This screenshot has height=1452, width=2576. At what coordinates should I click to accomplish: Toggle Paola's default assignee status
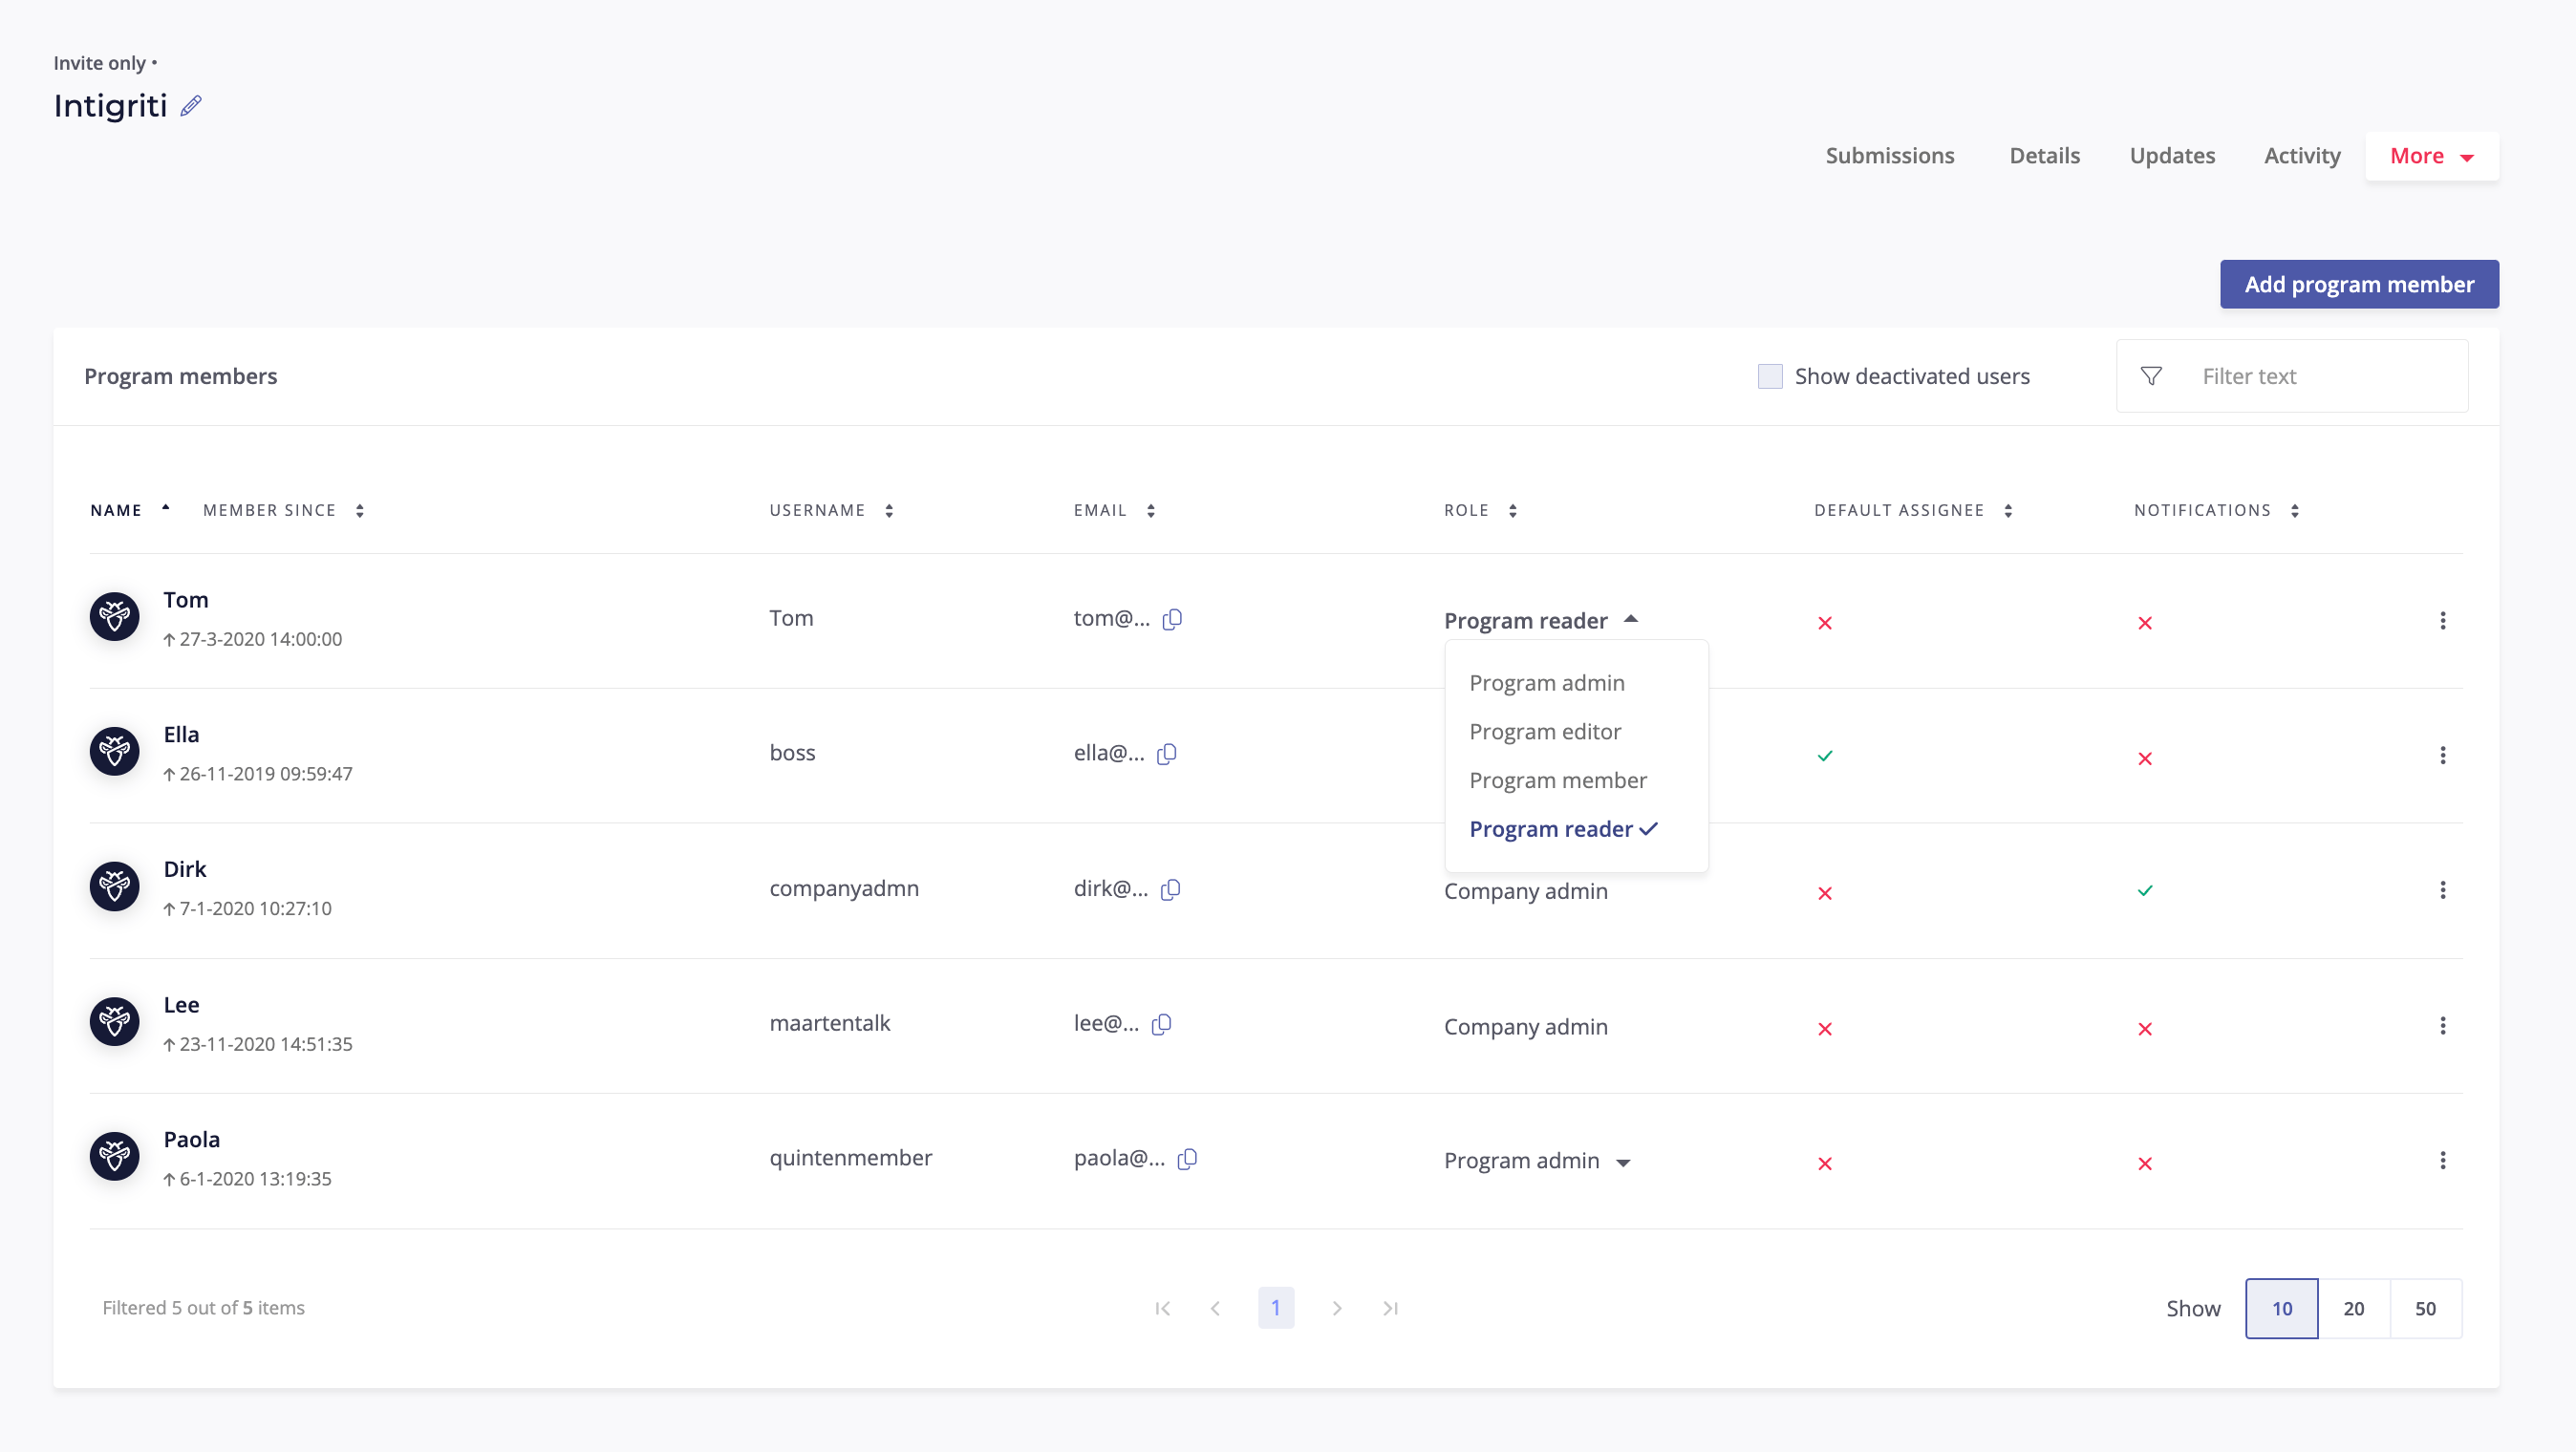pos(1825,1164)
